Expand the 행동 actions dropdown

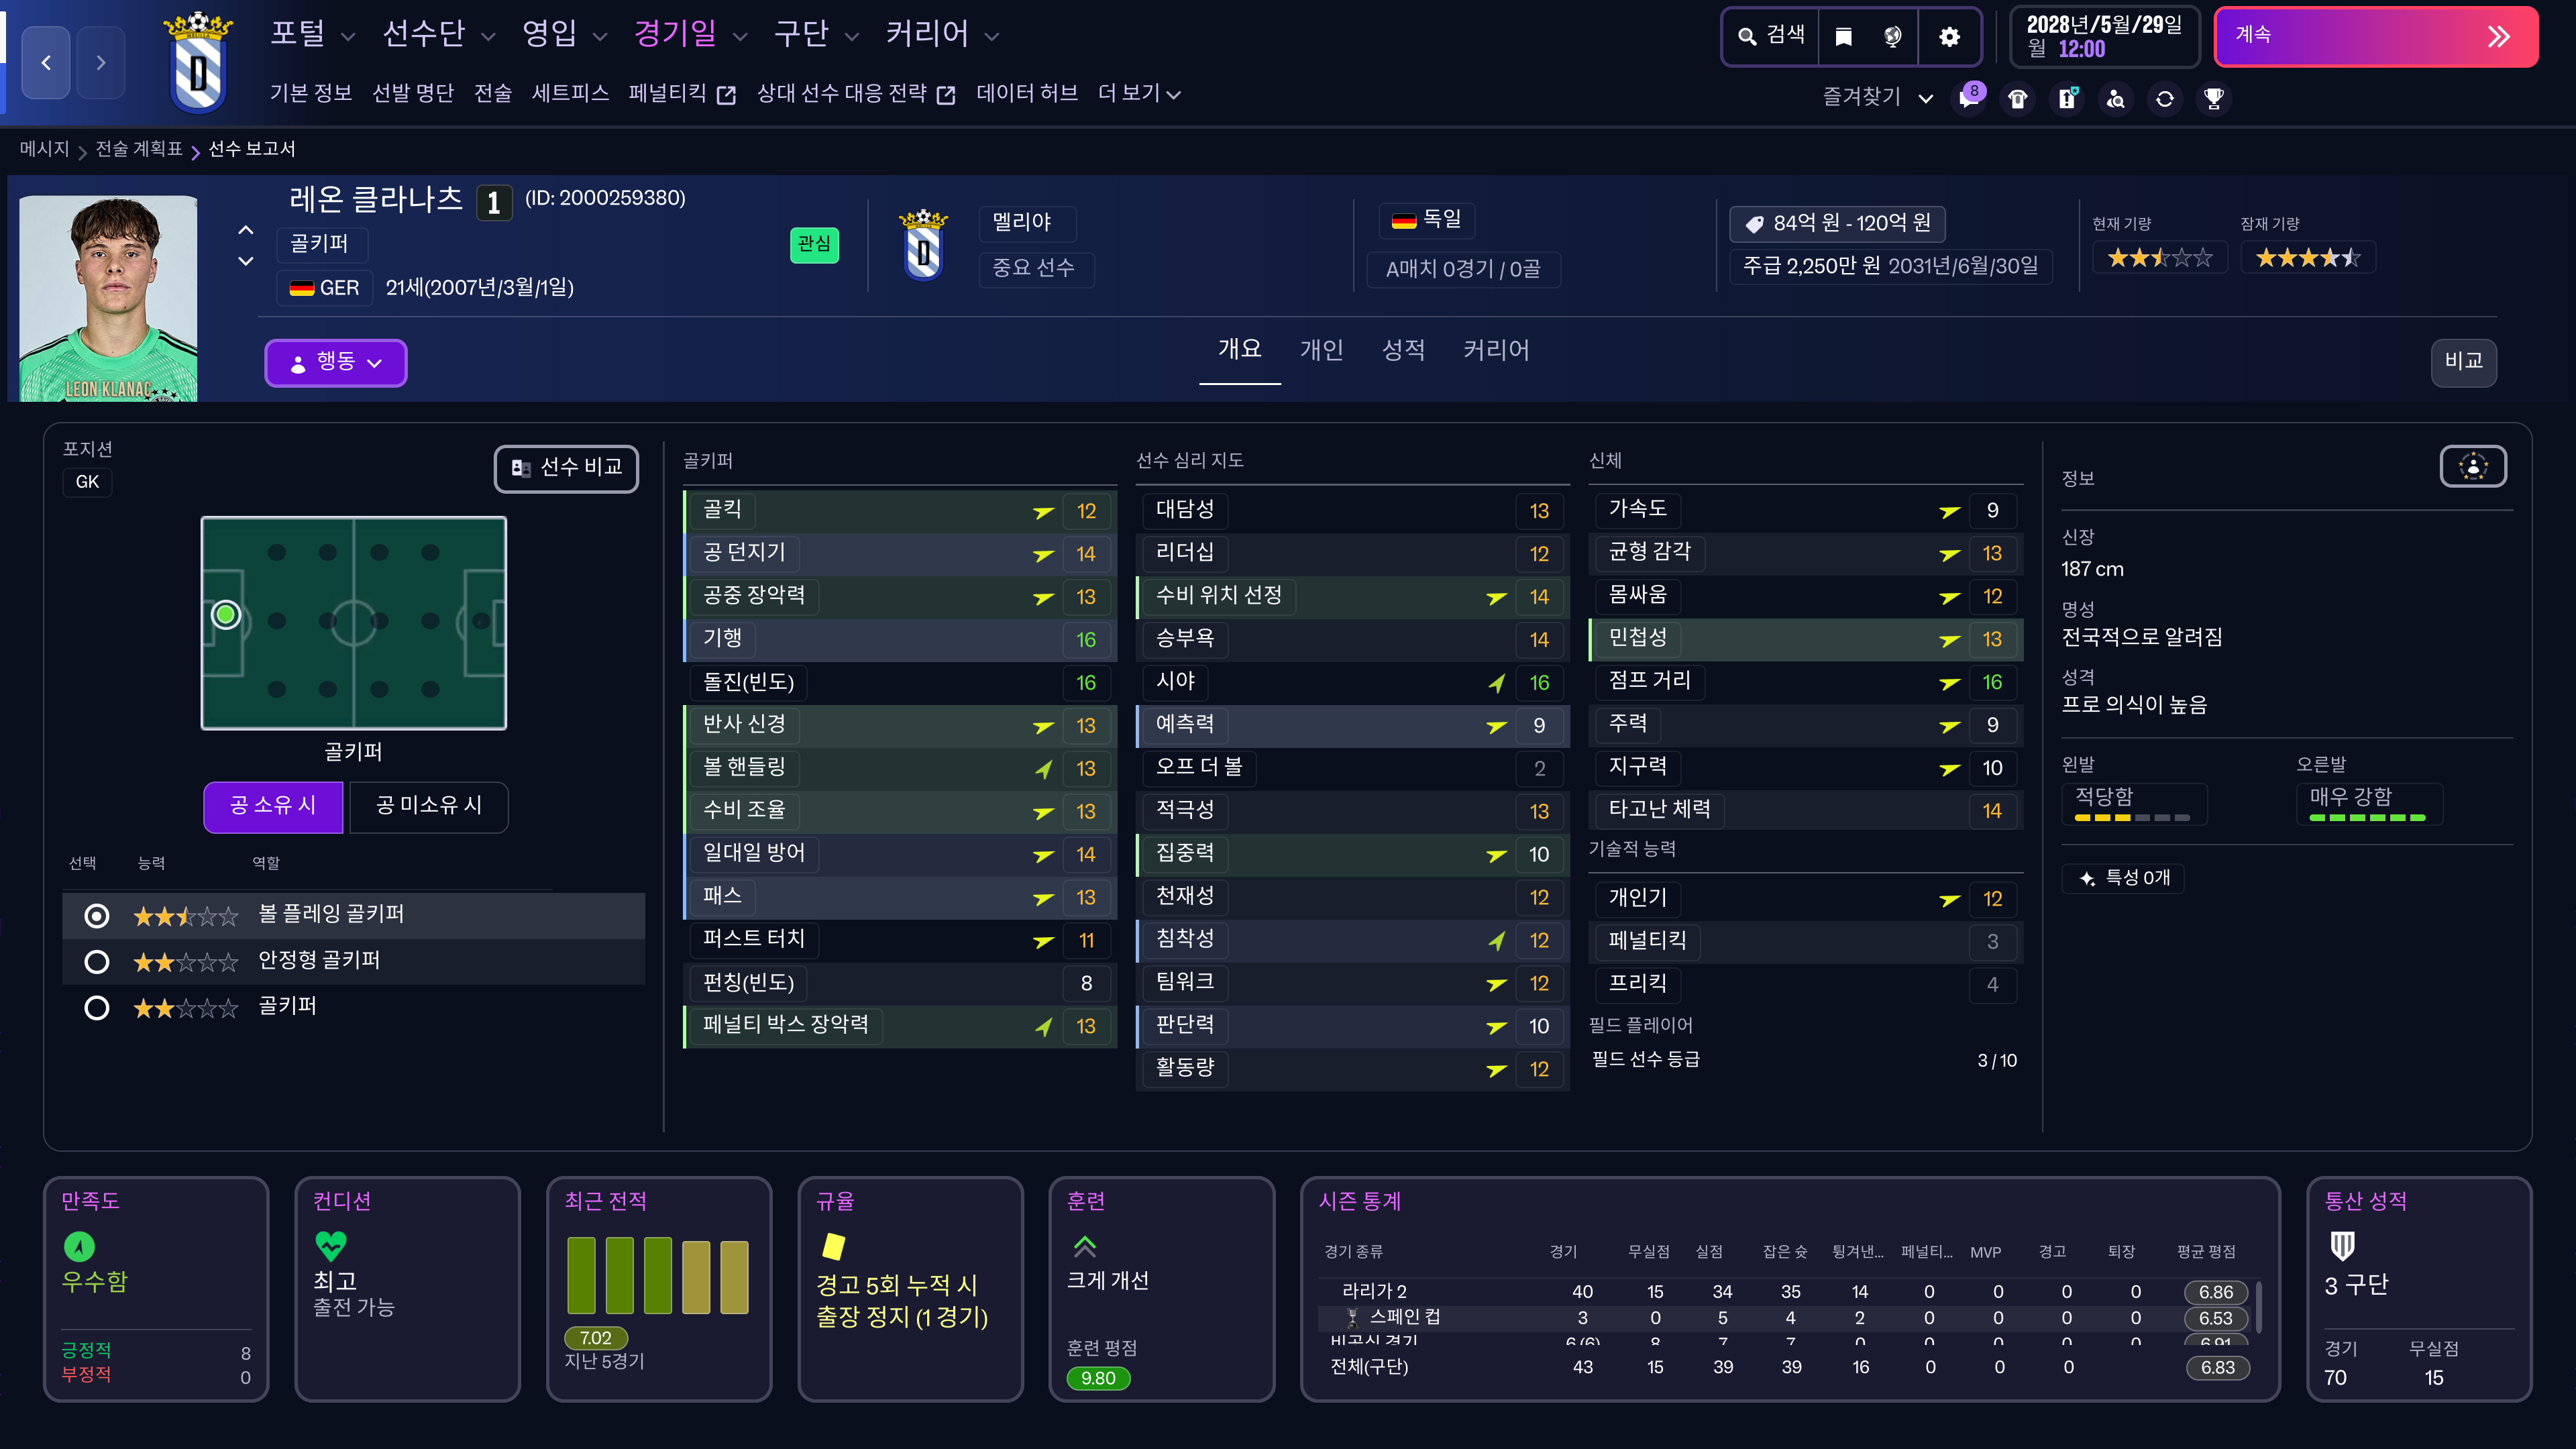(x=335, y=362)
